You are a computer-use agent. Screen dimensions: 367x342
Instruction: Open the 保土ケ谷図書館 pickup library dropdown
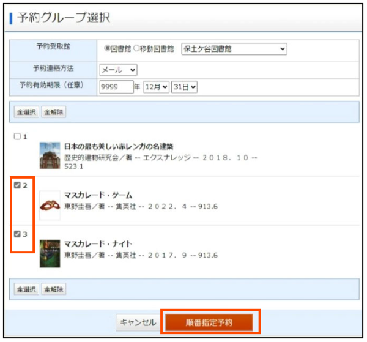[x=234, y=49]
